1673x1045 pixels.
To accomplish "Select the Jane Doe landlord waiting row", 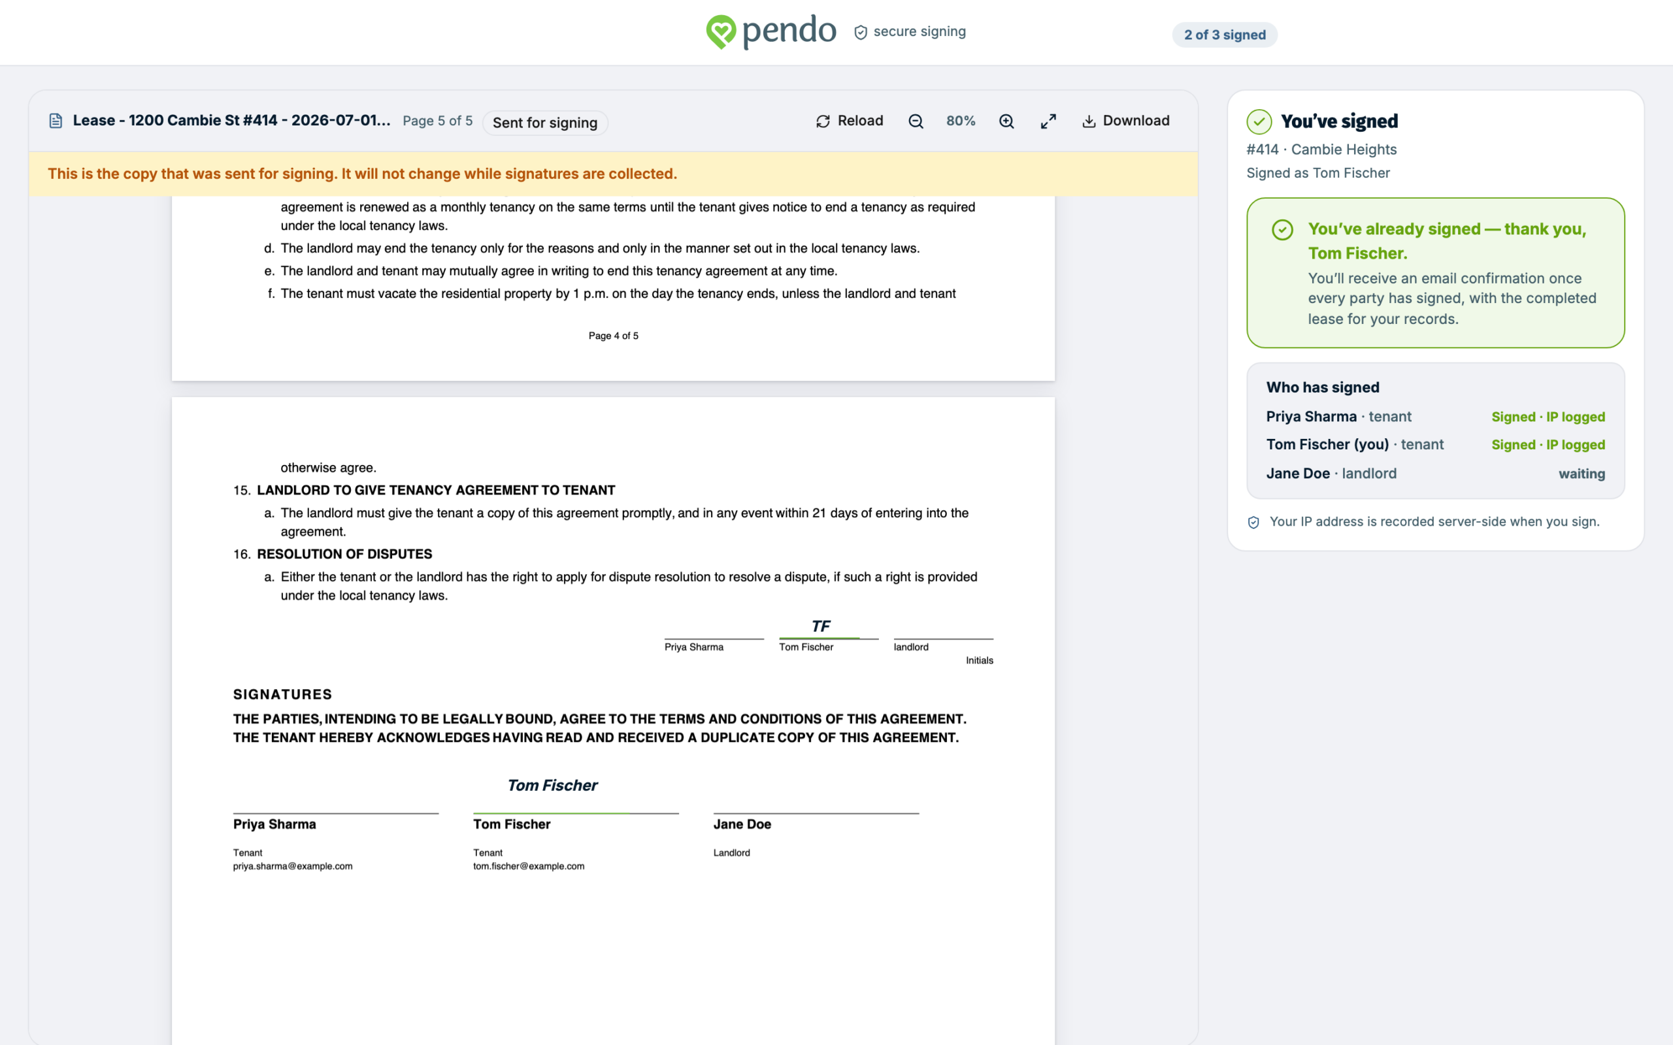I will coord(1435,474).
